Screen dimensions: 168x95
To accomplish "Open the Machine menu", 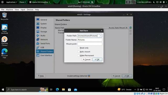I will [9, 9].
